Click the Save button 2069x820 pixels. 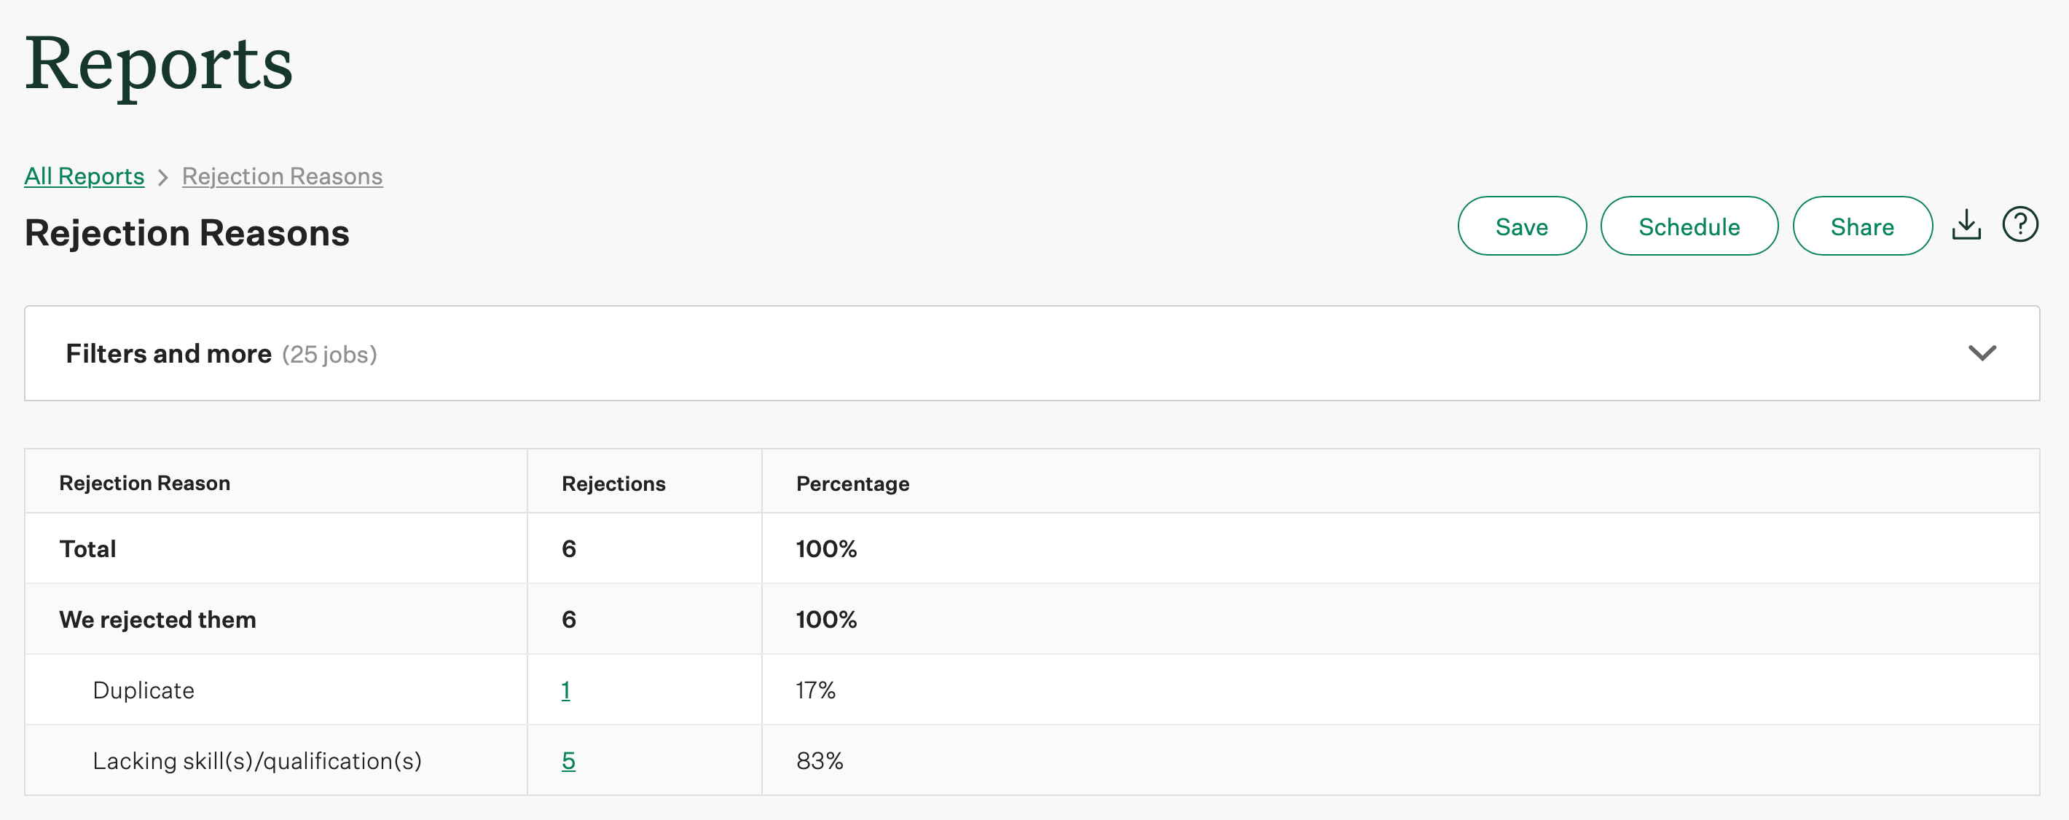1521,226
